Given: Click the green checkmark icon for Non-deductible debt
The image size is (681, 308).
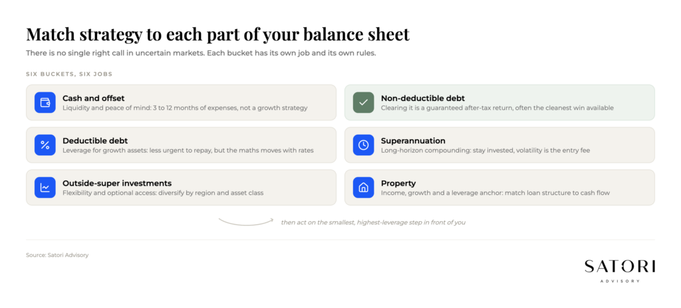Looking at the screenshot, I should click(364, 102).
